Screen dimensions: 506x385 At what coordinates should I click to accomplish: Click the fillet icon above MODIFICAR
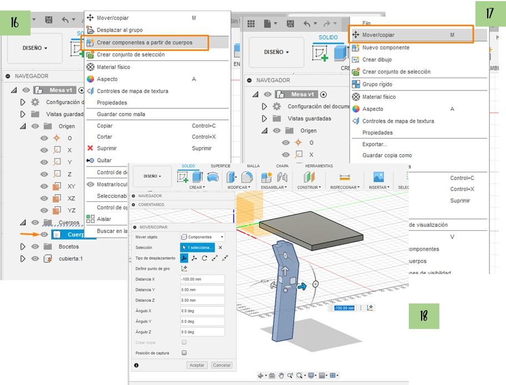click(247, 177)
